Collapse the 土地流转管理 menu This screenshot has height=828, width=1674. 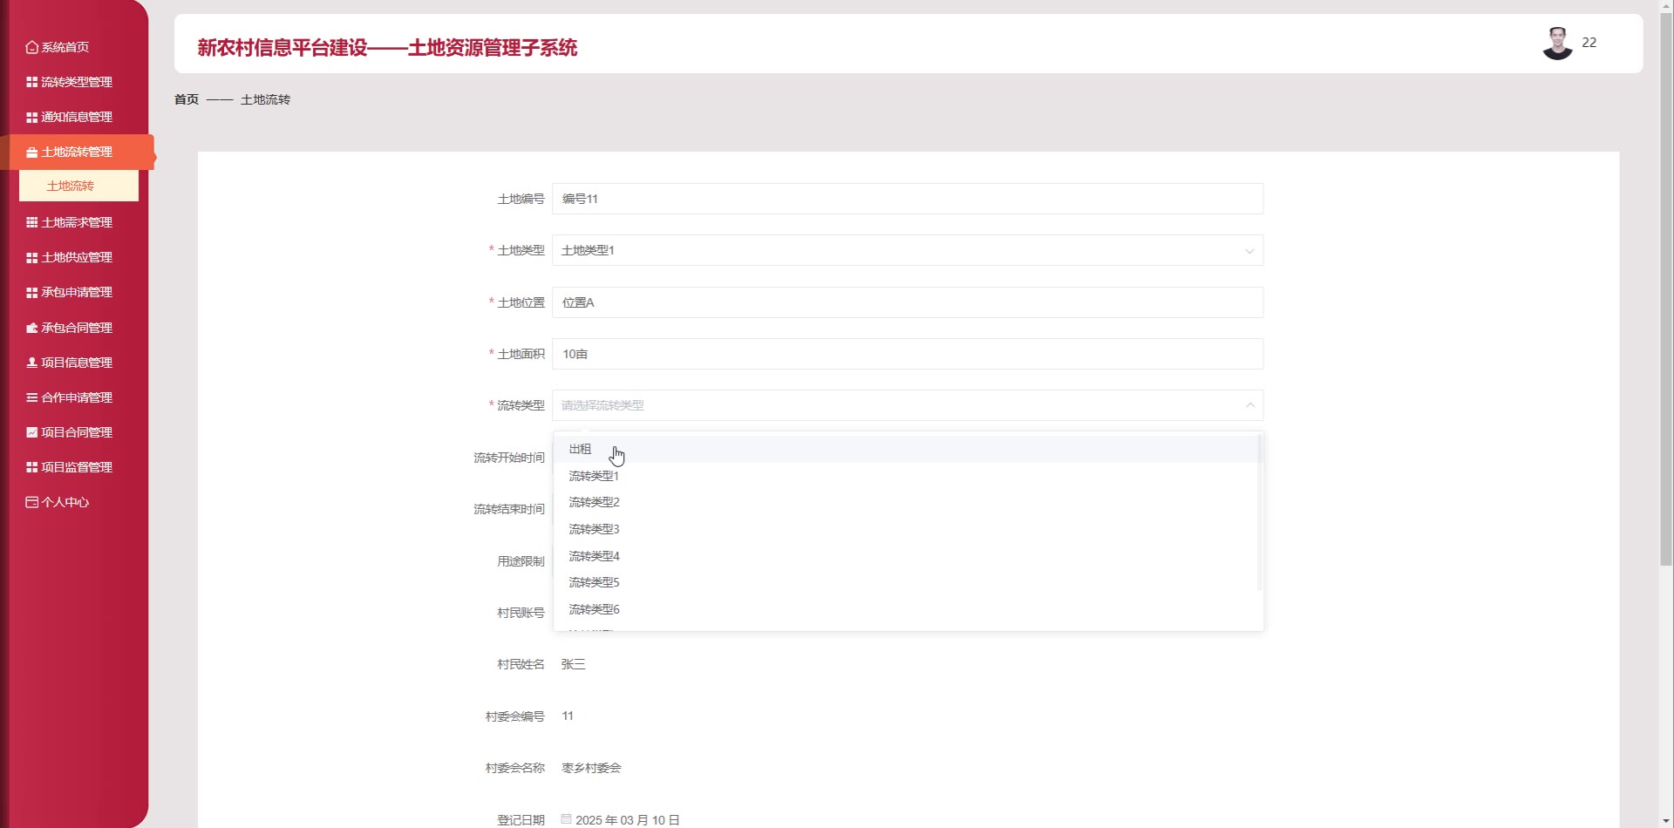[78, 153]
